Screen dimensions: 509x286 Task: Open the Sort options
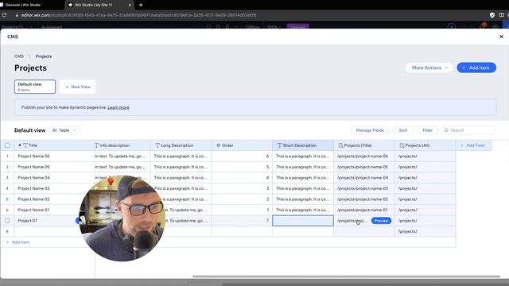[x=403, y=130]
